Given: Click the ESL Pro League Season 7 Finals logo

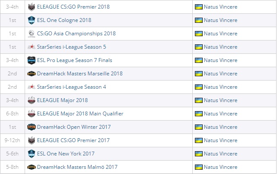Looking at the screenshot, I should coord(32,60).
